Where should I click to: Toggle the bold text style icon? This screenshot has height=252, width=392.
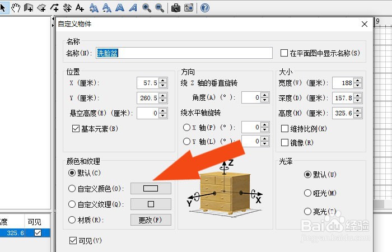(x=120, y=8)
